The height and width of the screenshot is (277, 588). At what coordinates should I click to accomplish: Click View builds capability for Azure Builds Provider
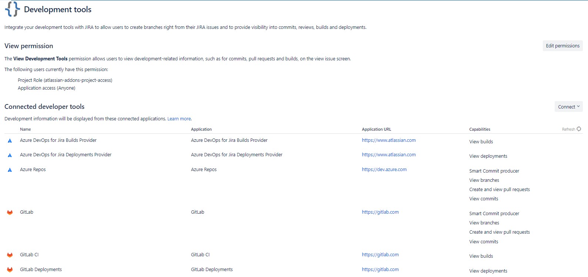point(481,142)
